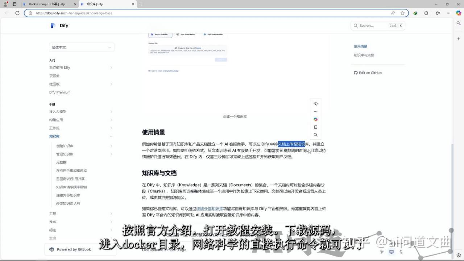Click the browser address bar URL
Image resolution: width=464 pixels, height=261 pixels.
pos(74,13)
